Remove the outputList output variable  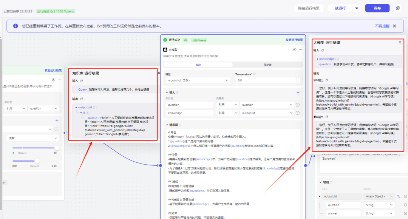coord(405,196)
